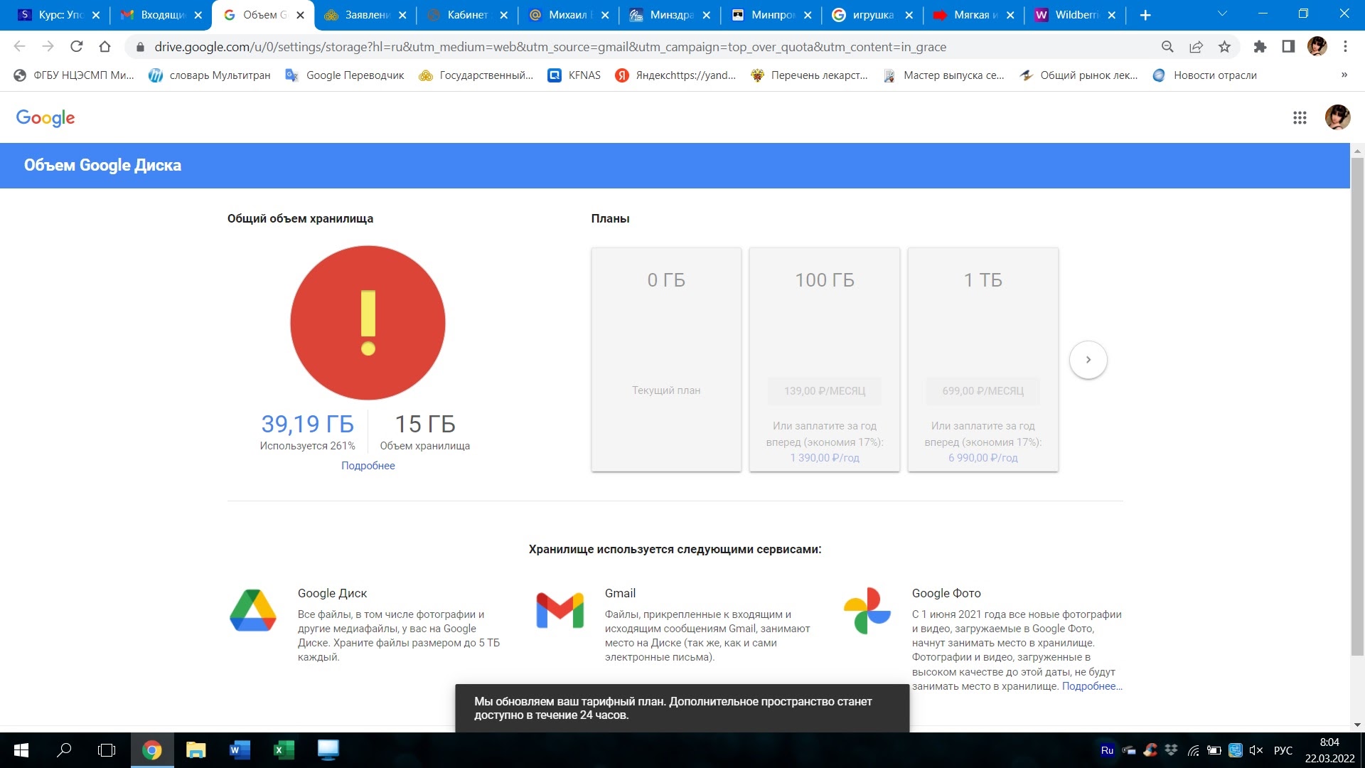1365x768 pixels.
Task: Open Windows taskbar search
Action: [64, 750]
